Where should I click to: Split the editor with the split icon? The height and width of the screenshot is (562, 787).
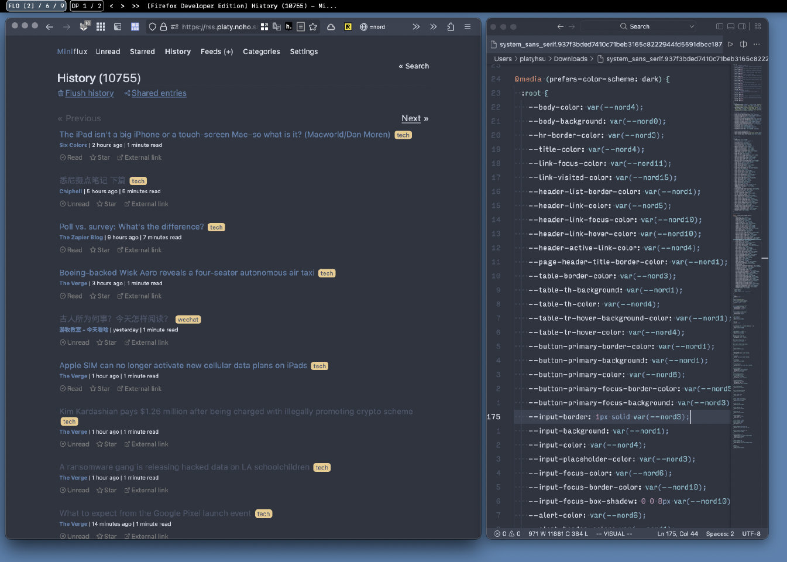[x=744, y=44]
